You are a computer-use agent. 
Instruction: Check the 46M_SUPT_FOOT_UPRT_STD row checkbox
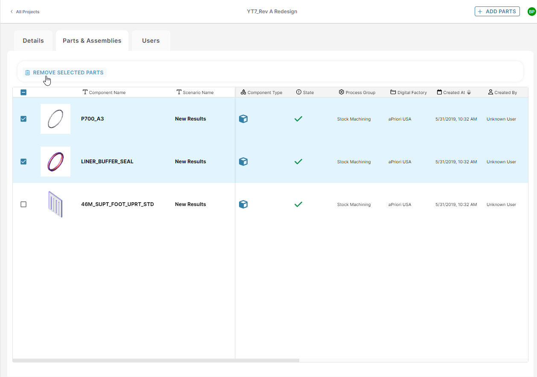pyautogui.click(x=23, y=204)
